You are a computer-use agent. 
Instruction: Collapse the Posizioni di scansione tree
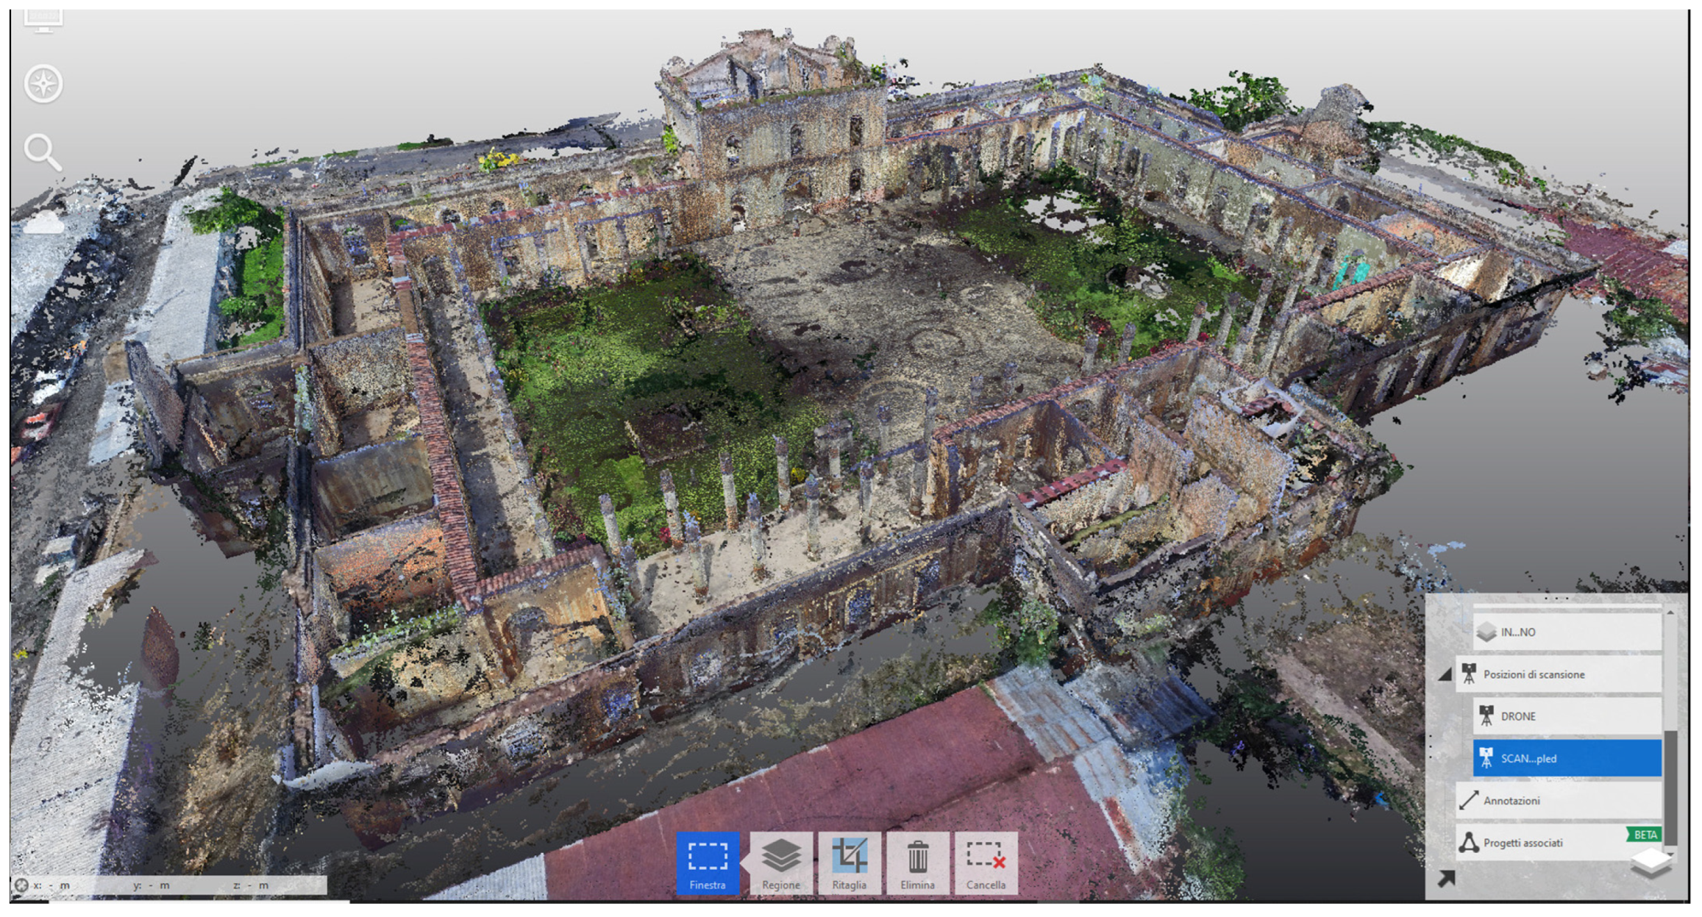tap(1445, 674)
